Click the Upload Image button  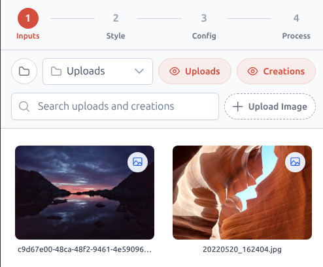[x=270, y=106]
